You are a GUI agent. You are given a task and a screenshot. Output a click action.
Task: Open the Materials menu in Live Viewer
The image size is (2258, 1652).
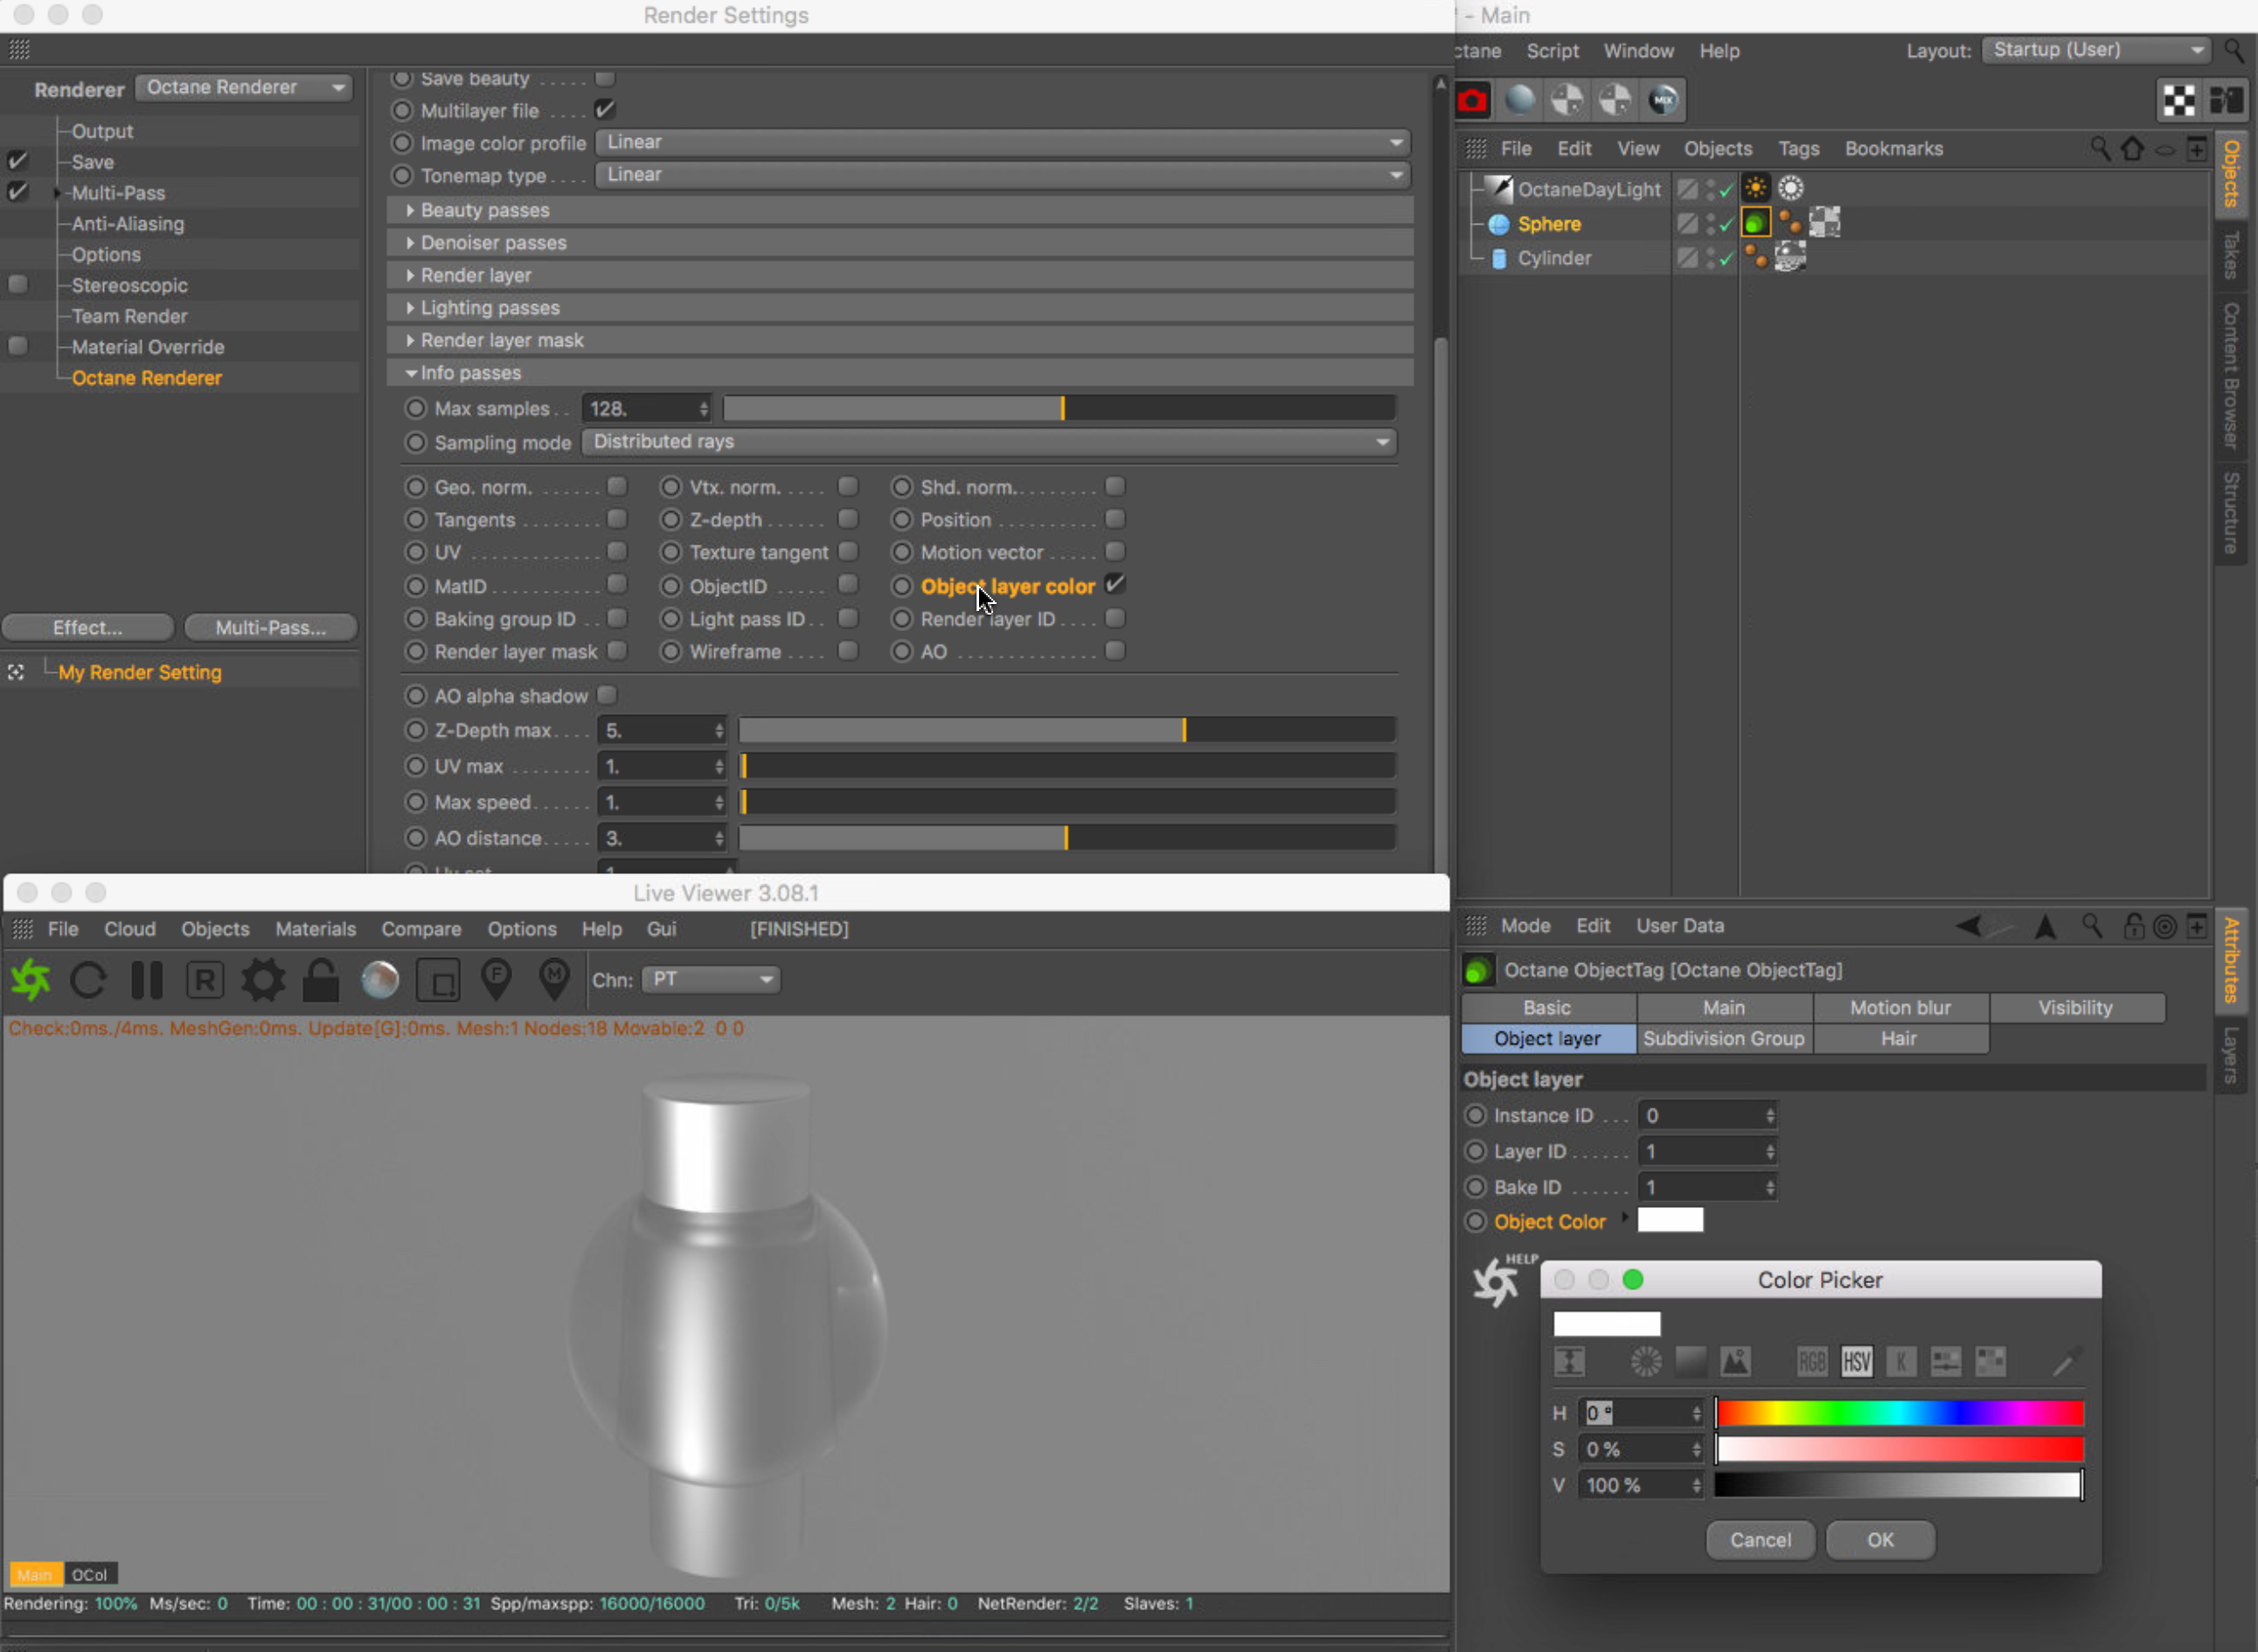point(315,929)
